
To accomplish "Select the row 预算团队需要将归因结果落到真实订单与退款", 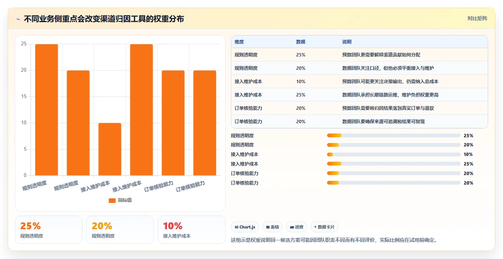I will (360, 108).
